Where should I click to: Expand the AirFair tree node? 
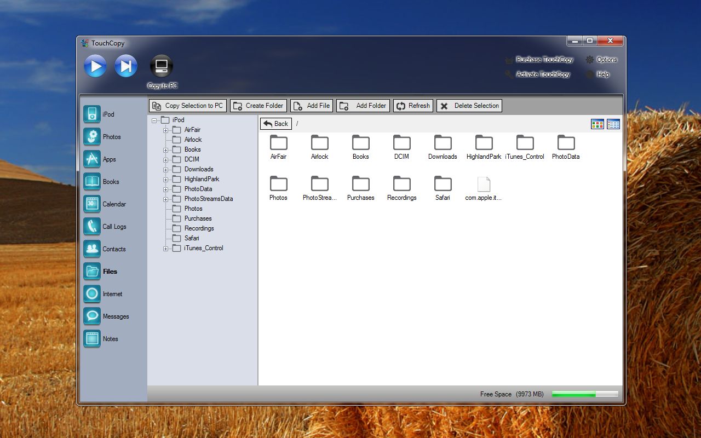point(166,130)
